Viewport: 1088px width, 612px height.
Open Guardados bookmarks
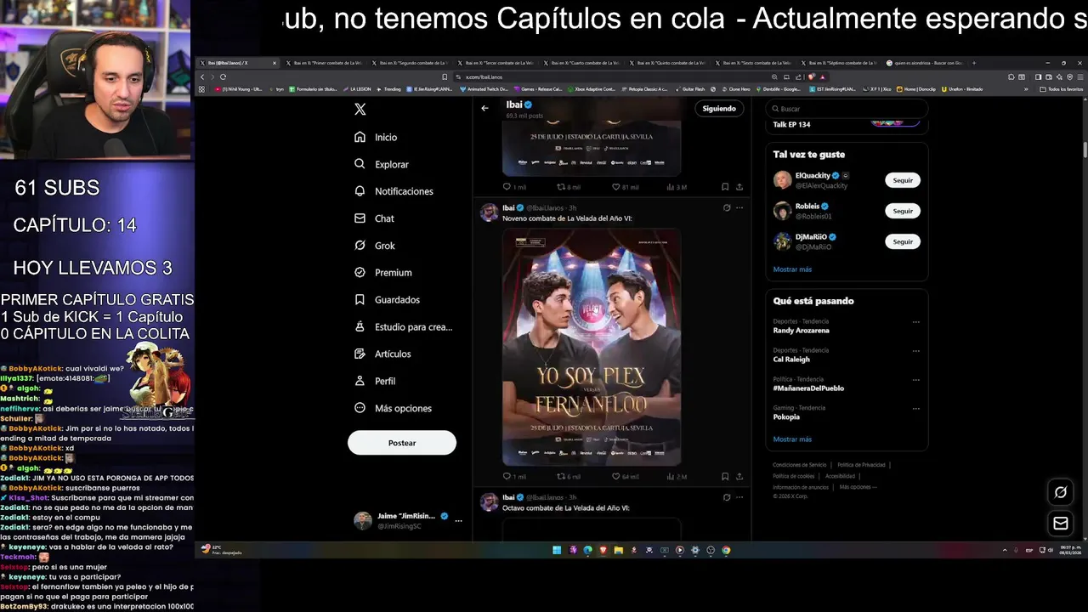[387, 300]
